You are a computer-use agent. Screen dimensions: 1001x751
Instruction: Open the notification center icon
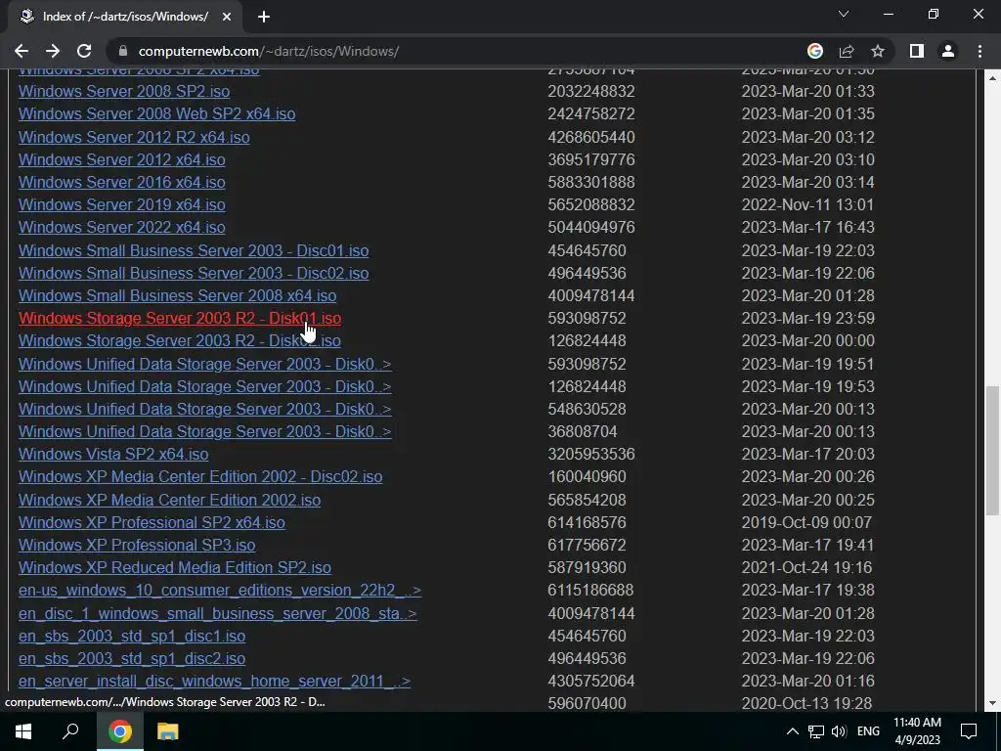(969, 731)
